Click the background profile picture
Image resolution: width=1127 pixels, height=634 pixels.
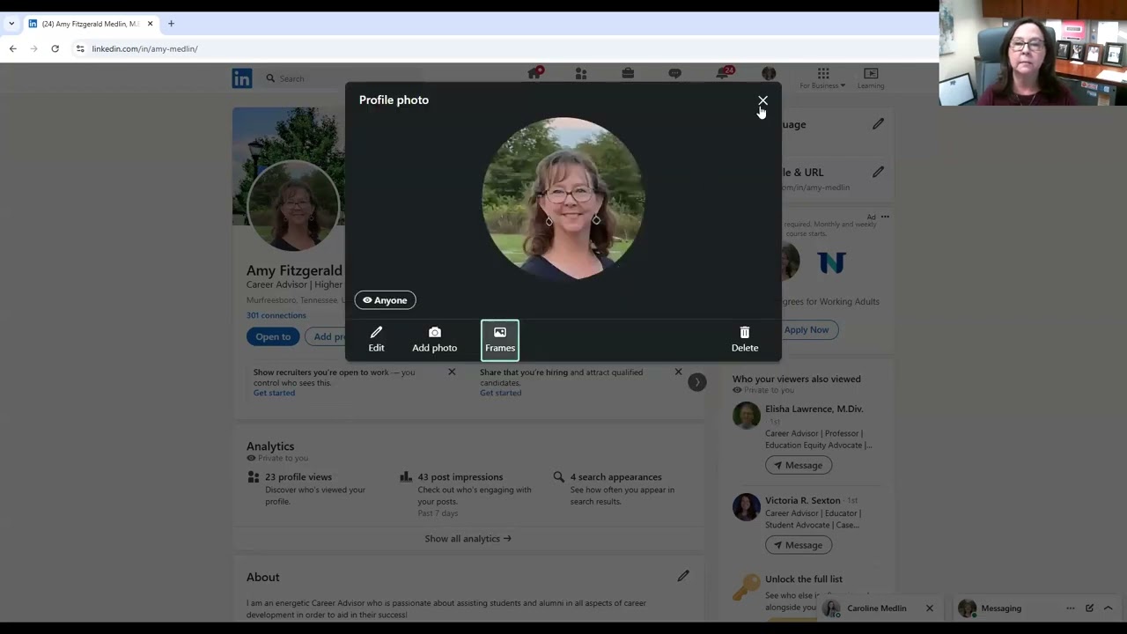[293, 206]
